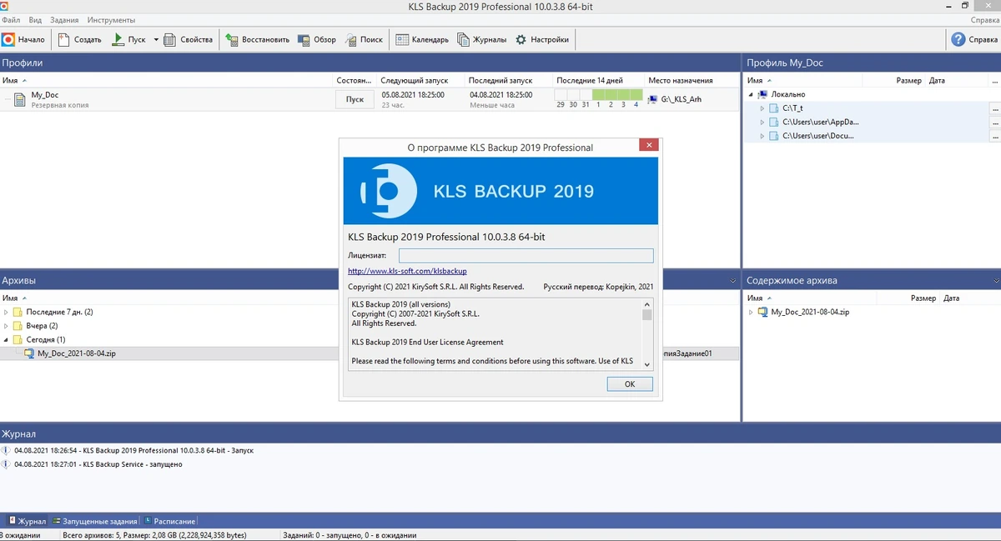Click the C:\T_t folder icon
1001x541 pixels.
coord(774,108)
